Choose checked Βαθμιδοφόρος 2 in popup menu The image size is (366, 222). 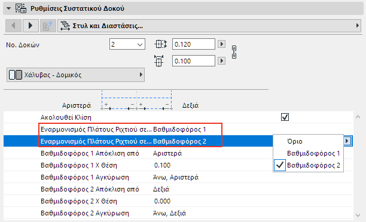point(308,165)
